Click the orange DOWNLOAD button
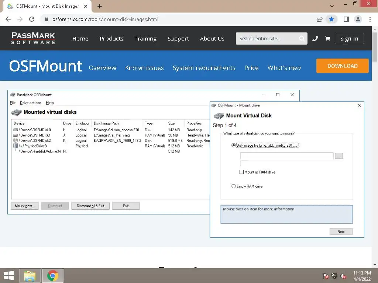 (x=342, y=66)
